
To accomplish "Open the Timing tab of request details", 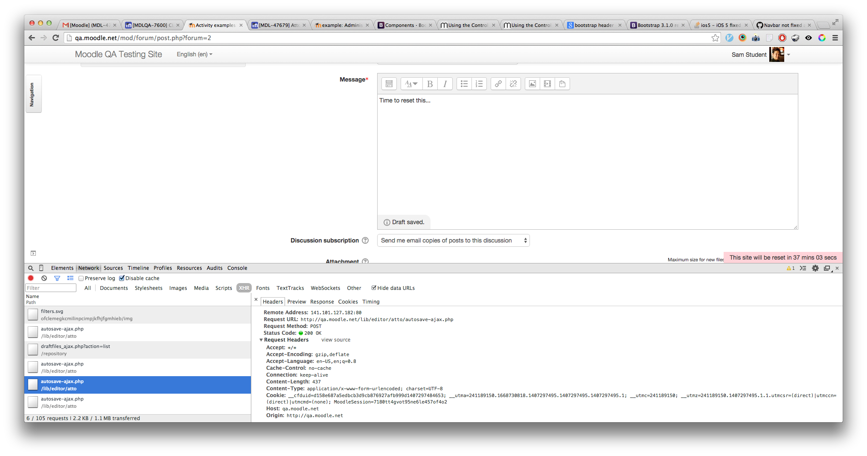I will (371, 302).
